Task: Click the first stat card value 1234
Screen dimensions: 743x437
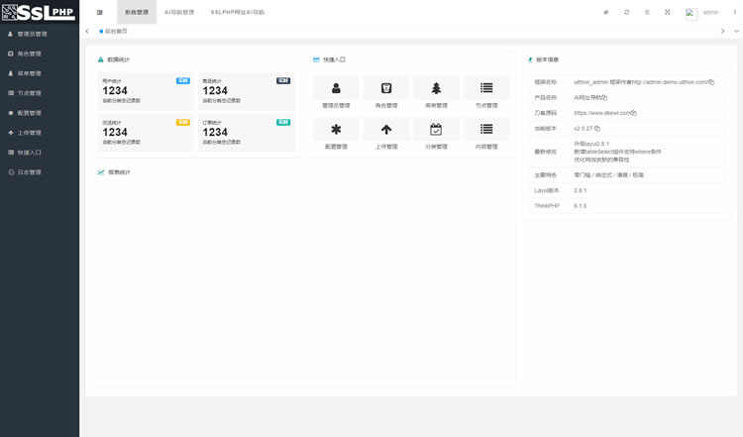Action: 115,90
